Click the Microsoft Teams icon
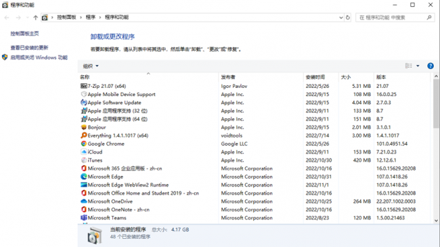The width and height of the screenshot is (440, 247). click(x=84, y=217)
